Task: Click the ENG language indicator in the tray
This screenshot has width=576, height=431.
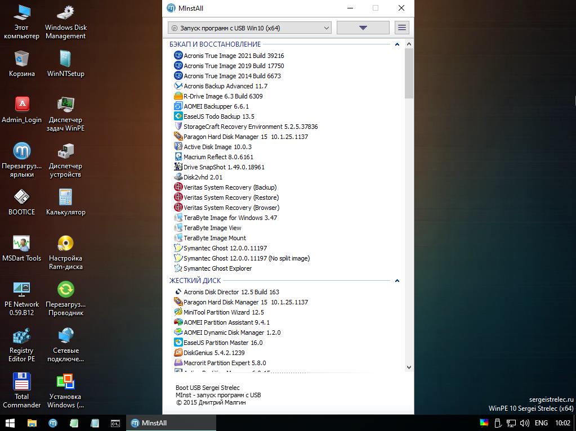Action: click(541, 423)
